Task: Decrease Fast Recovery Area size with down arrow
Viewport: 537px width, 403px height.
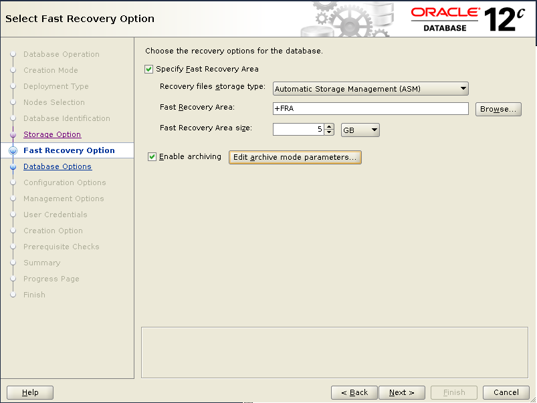Action: point(328,132)
